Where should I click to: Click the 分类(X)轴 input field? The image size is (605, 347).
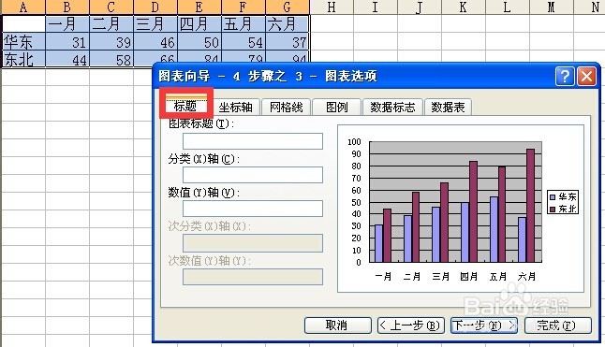point(253,175)
